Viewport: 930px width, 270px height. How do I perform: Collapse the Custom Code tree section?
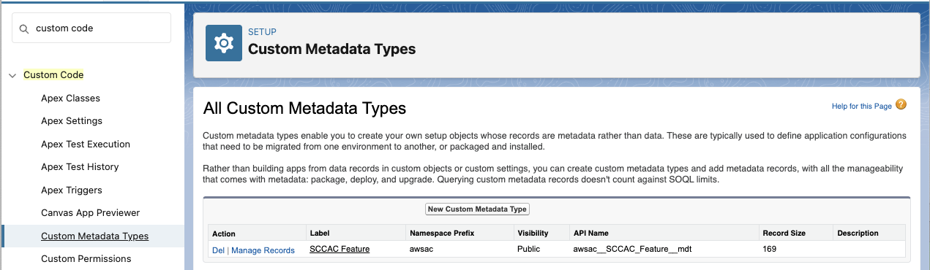point(12,75)
